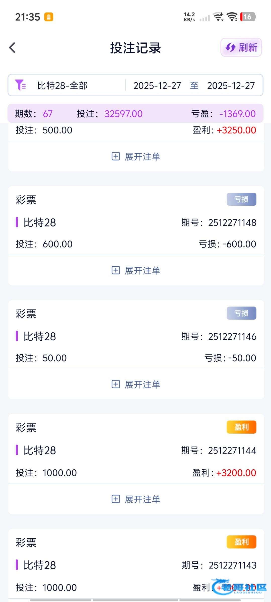Tap the 盈利 badge for issue 2512271143

pyautogui.click(x=241, y=542)
